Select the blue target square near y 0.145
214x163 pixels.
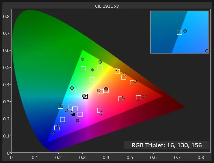[57, 128]
